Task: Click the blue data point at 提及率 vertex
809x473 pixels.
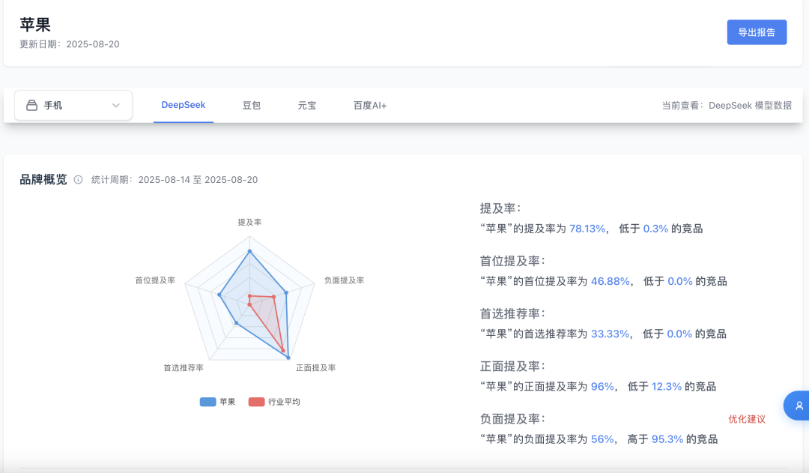Action: [x=249, y=251]
